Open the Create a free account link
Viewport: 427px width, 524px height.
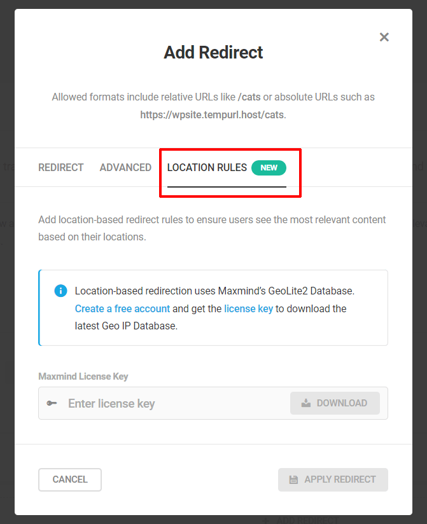pyautogui.click(x=122, y=308)
